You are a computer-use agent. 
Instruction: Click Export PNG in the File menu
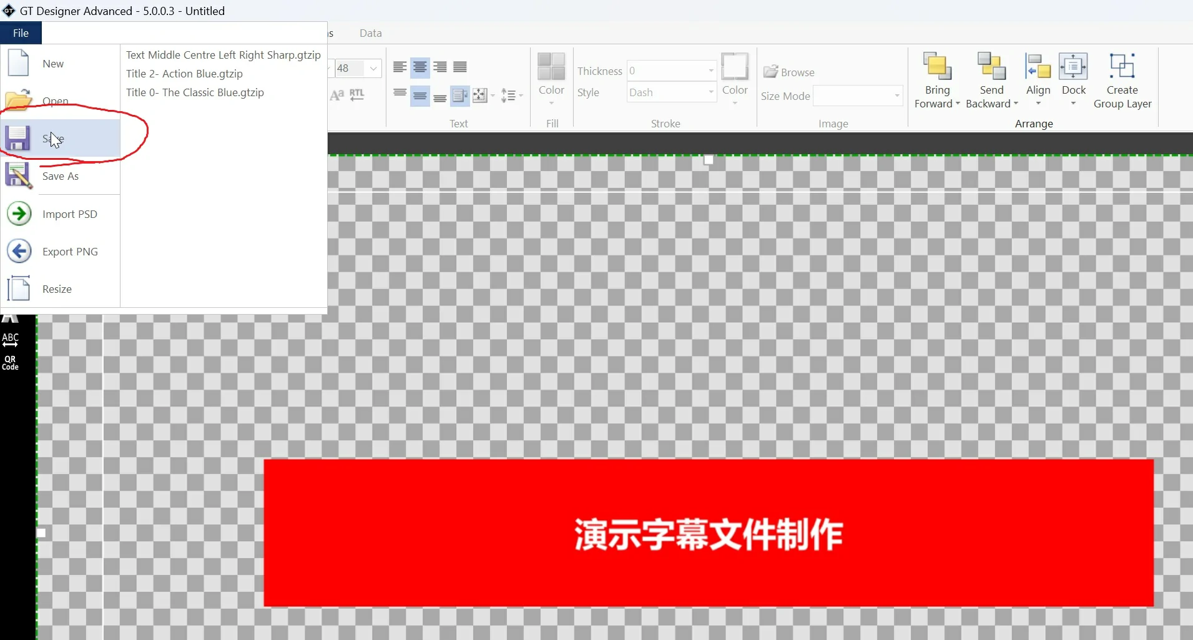(x=70, y=251)
